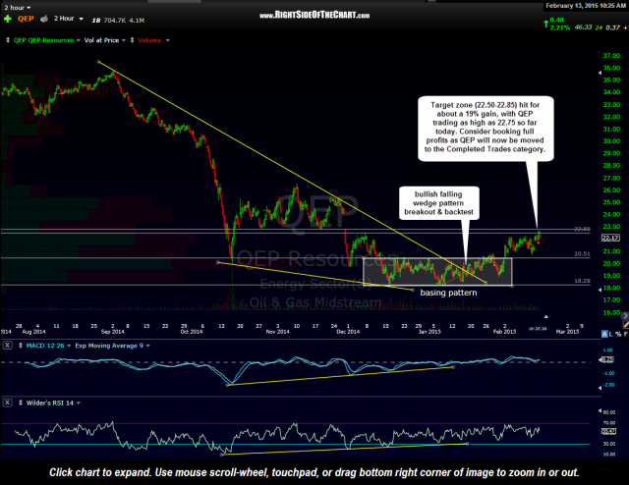Click the Exp Moving Average 9 label
Image resolution: width=629 pixels, height=485 pixels.
coord(111,347)
